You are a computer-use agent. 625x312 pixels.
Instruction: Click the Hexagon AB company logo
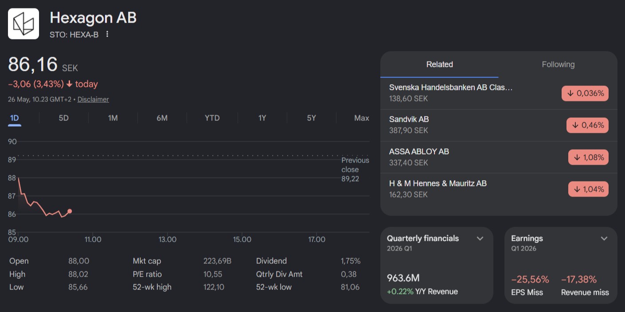click(23, 24)
